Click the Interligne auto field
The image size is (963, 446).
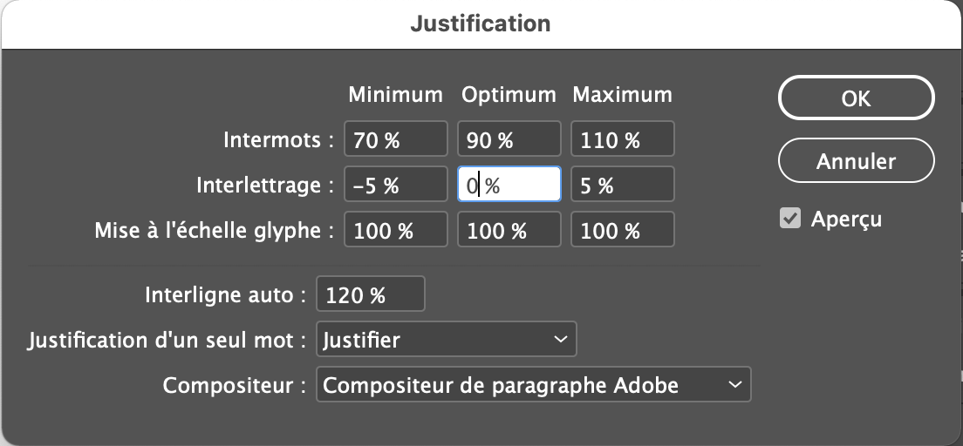click(x=371, y=294)
